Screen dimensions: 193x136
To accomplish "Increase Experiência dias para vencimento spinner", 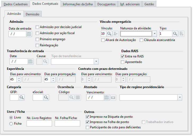I will 19,78.
